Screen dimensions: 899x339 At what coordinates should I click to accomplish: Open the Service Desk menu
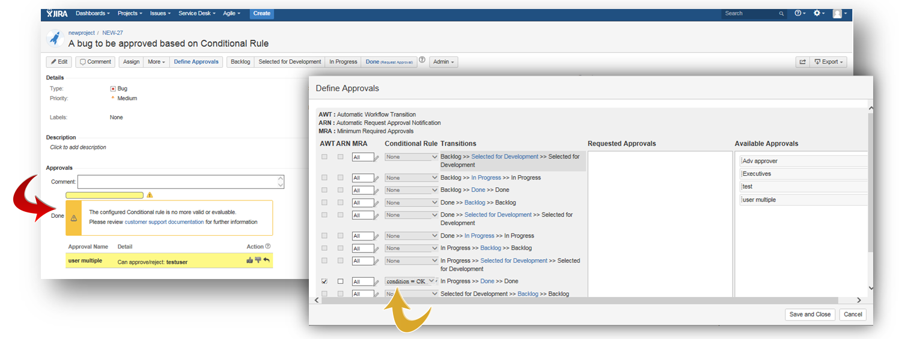196,13
